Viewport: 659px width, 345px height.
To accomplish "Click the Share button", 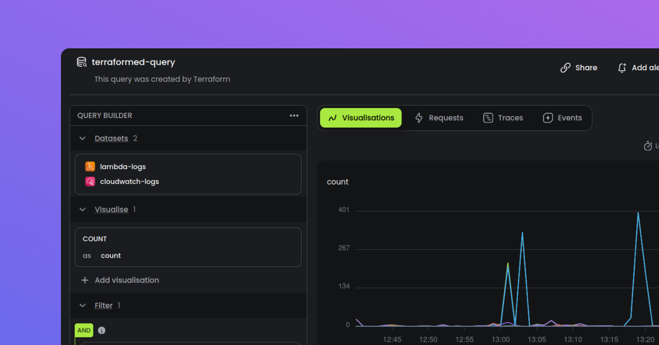I will 579,67.
